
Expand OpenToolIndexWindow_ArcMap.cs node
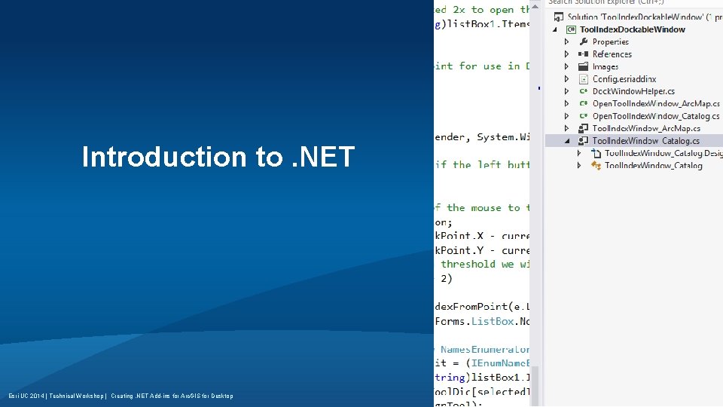(x=566, y=104)
